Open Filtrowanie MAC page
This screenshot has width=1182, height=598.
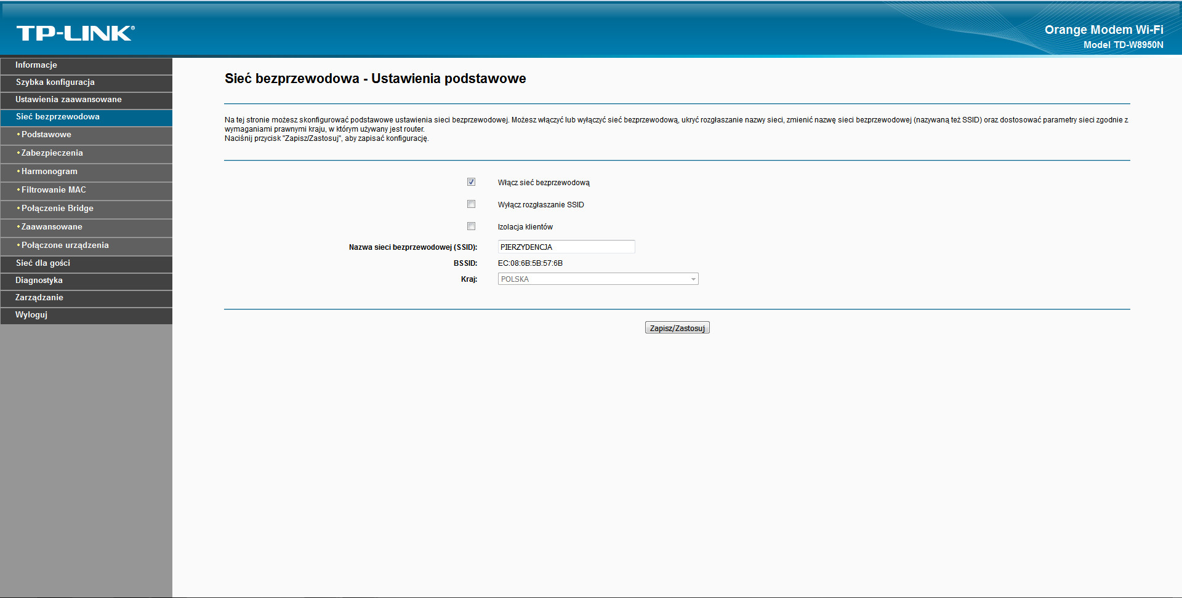pos(86,190)
